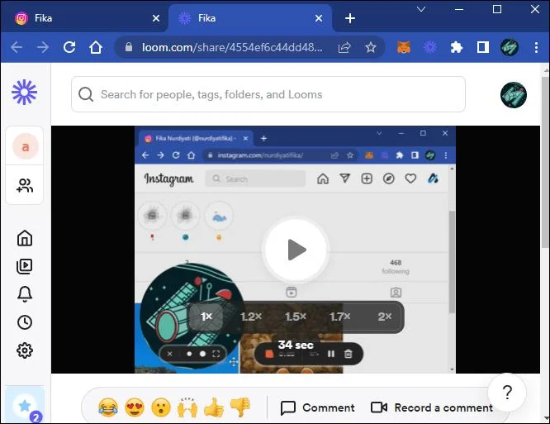This screenshot has height=424, width=550.
Task: Open notifications bell in sidebar
Action: (x=25, y=294)
